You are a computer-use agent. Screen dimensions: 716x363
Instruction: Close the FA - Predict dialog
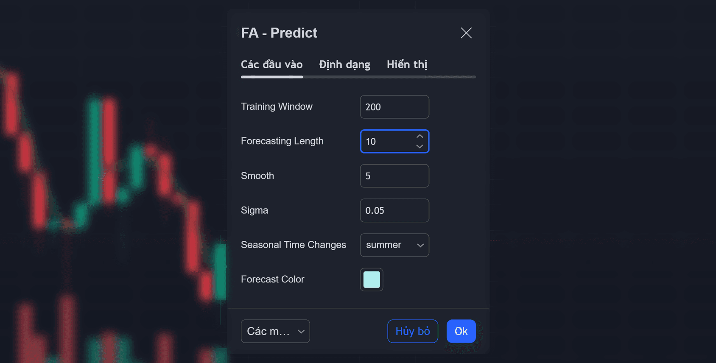click(x=466, y=33)
